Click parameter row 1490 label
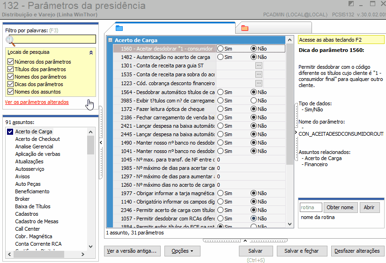The image size is (386, 263). pos(167,143)
